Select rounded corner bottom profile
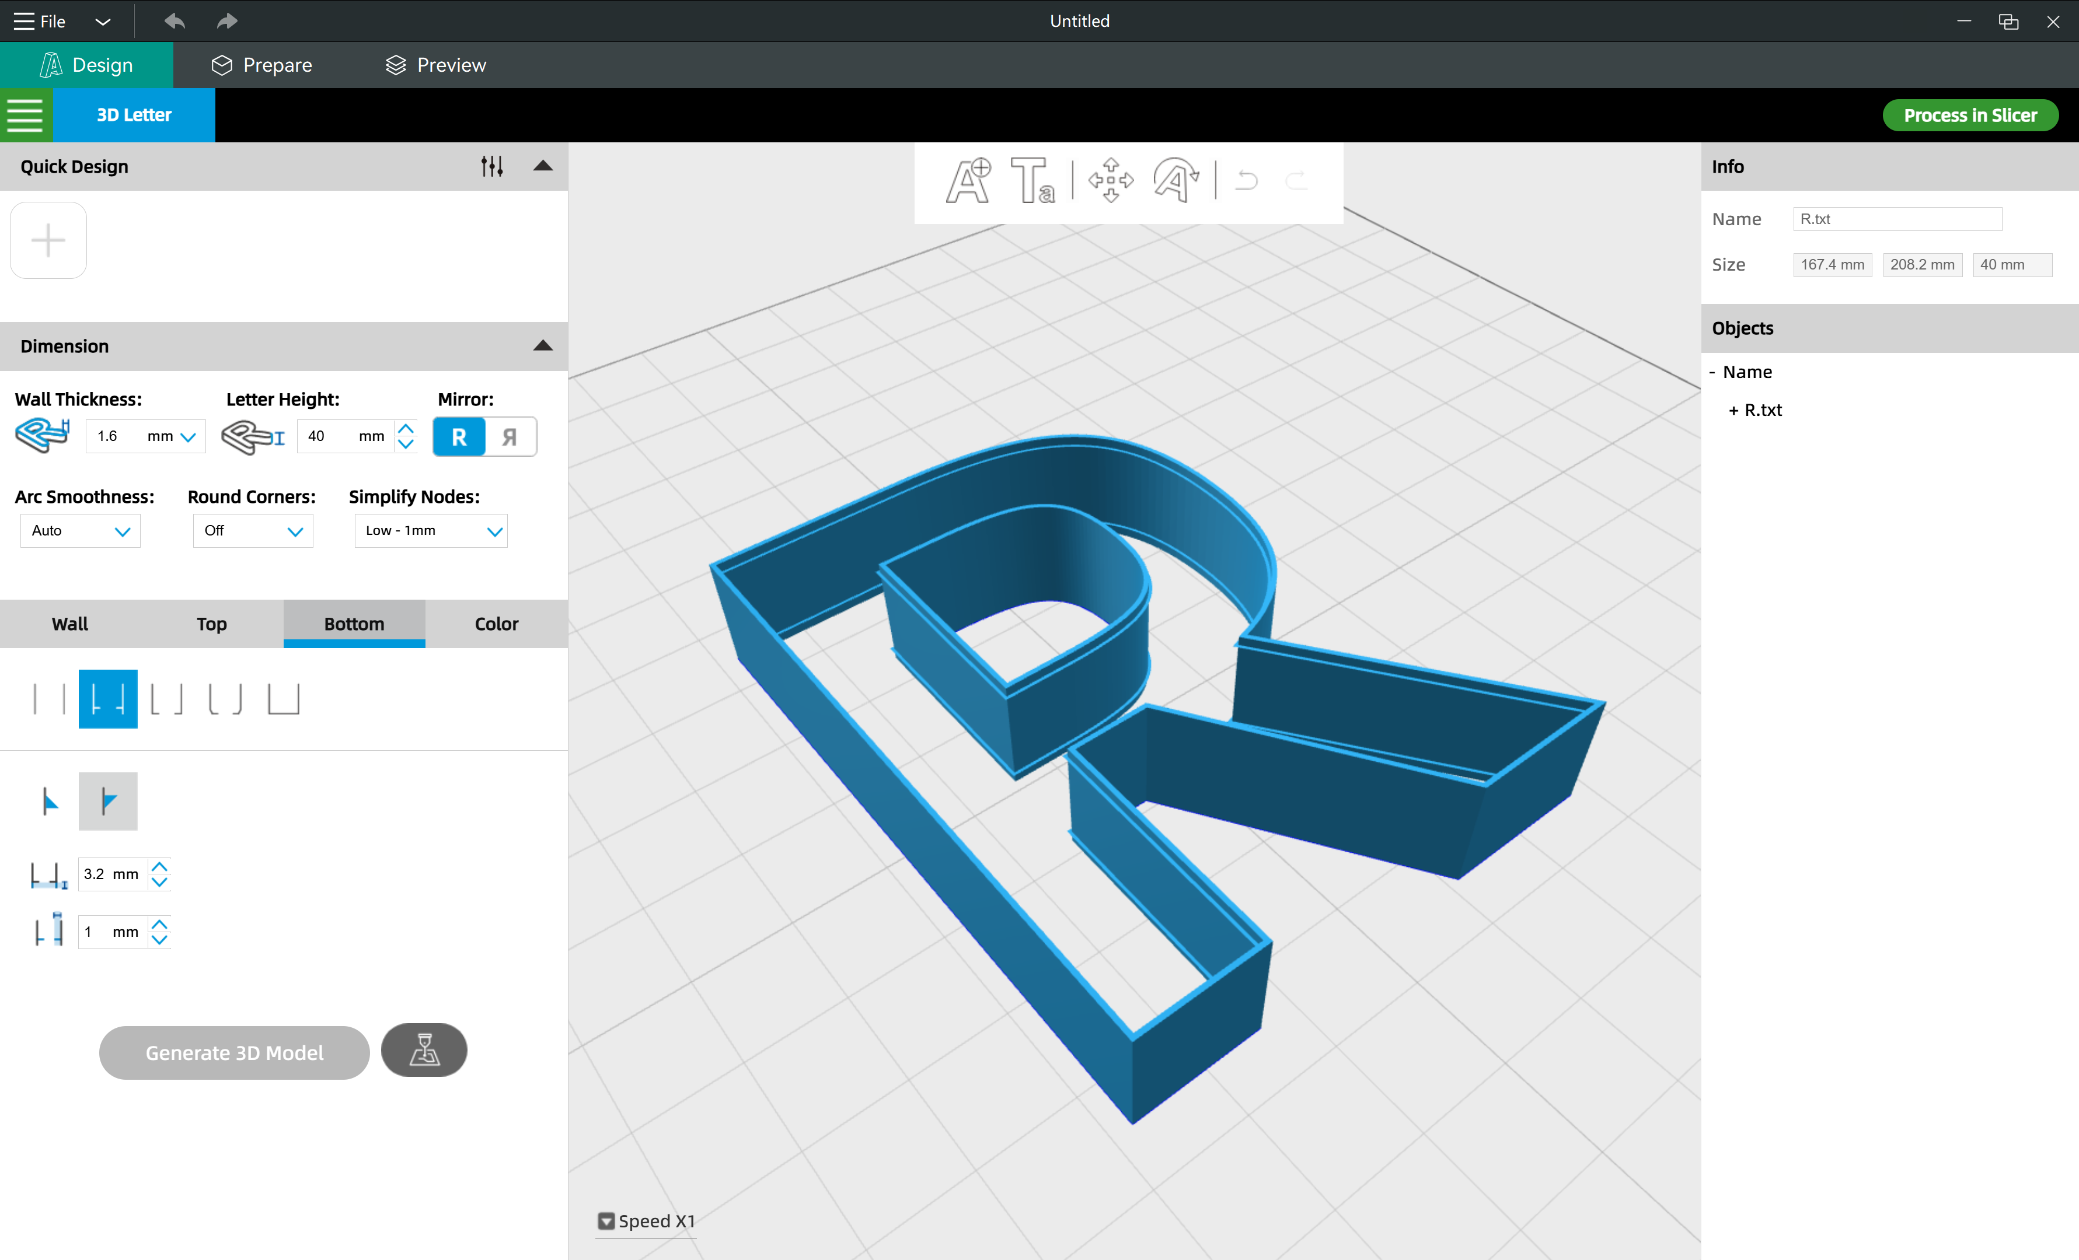Screen dimensions: 2079x1260 point(225,699)
